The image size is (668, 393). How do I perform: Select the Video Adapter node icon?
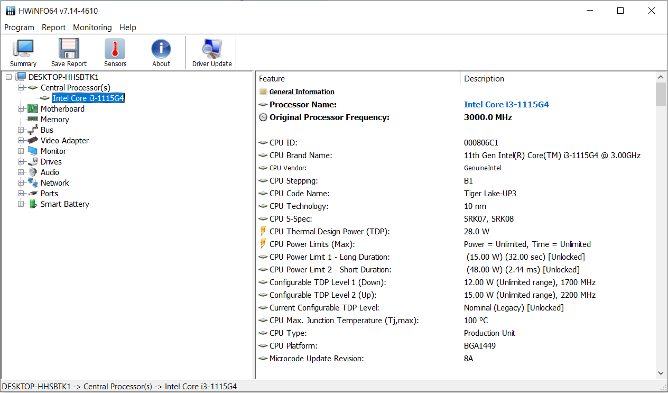(33, 141)
